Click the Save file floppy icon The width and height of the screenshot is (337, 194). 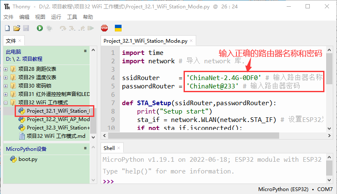tap(26, 28)
